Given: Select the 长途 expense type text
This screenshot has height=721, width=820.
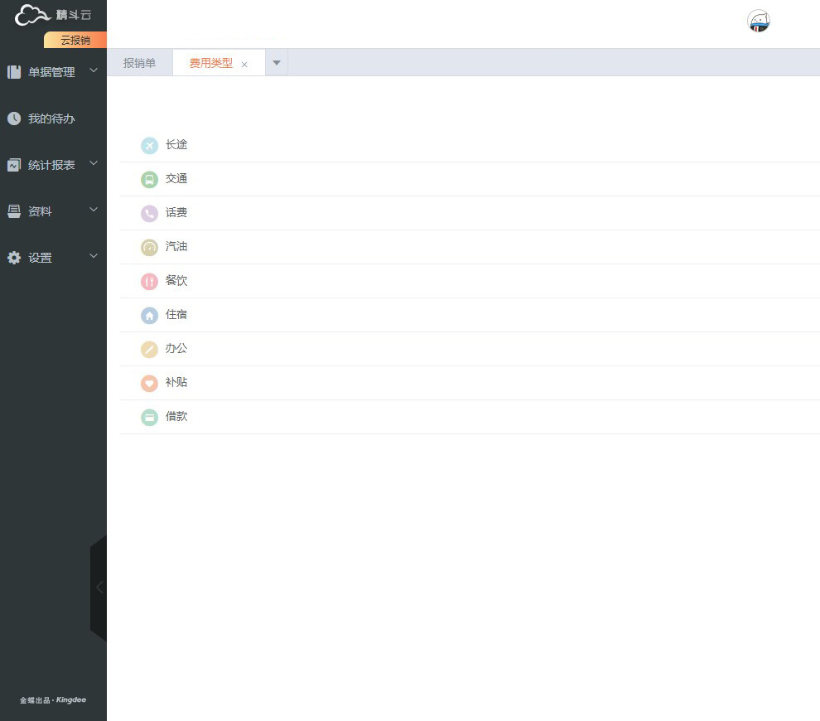Looking at the screenshot, I should 176,144.
